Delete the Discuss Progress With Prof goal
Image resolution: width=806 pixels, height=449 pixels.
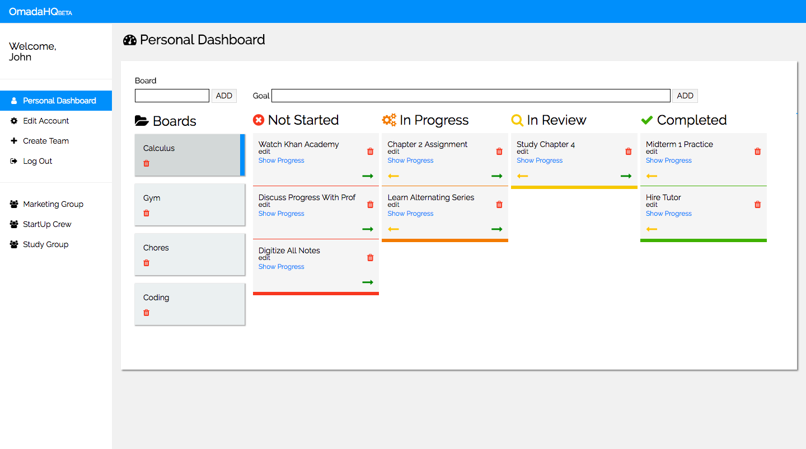[x=370, y=205]
